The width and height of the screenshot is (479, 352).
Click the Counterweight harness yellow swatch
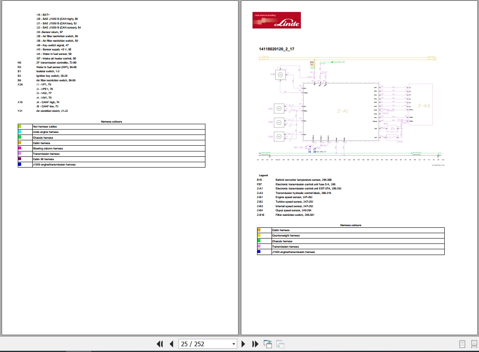pyautogui.click(x=259, y=235)
